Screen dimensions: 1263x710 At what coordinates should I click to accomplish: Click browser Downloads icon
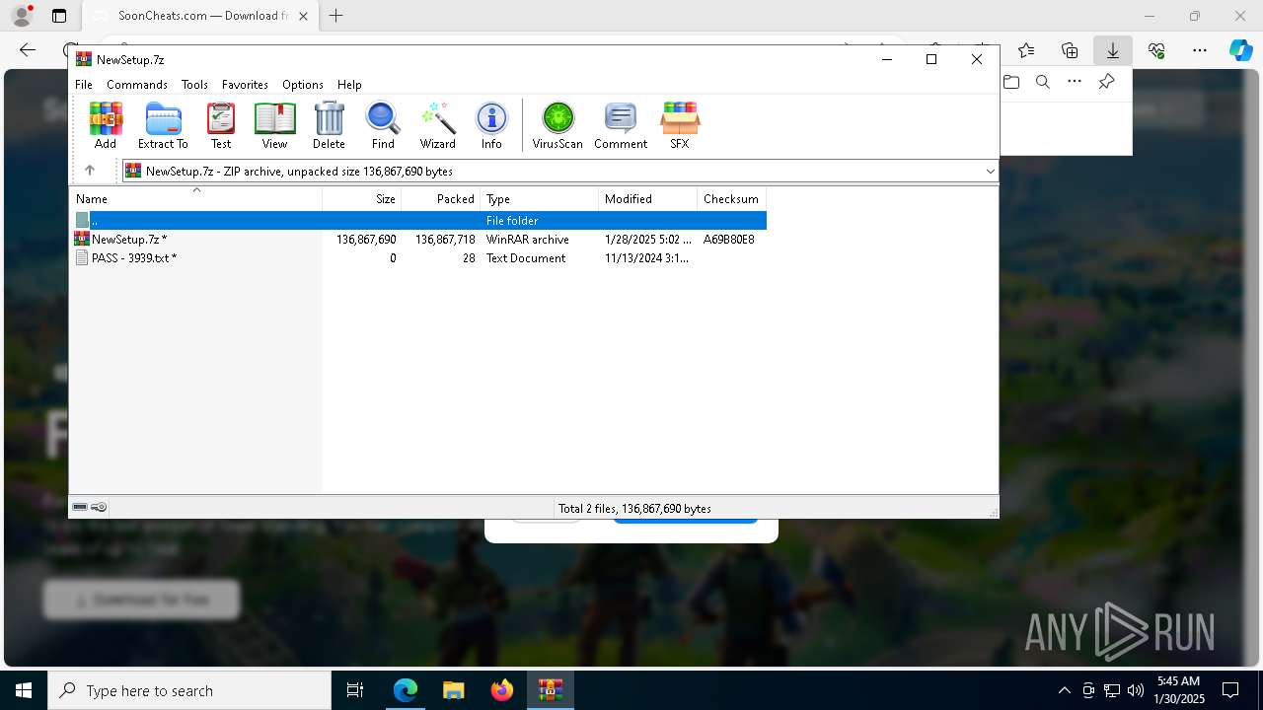pyautogui.click(x=1112, y=50)
